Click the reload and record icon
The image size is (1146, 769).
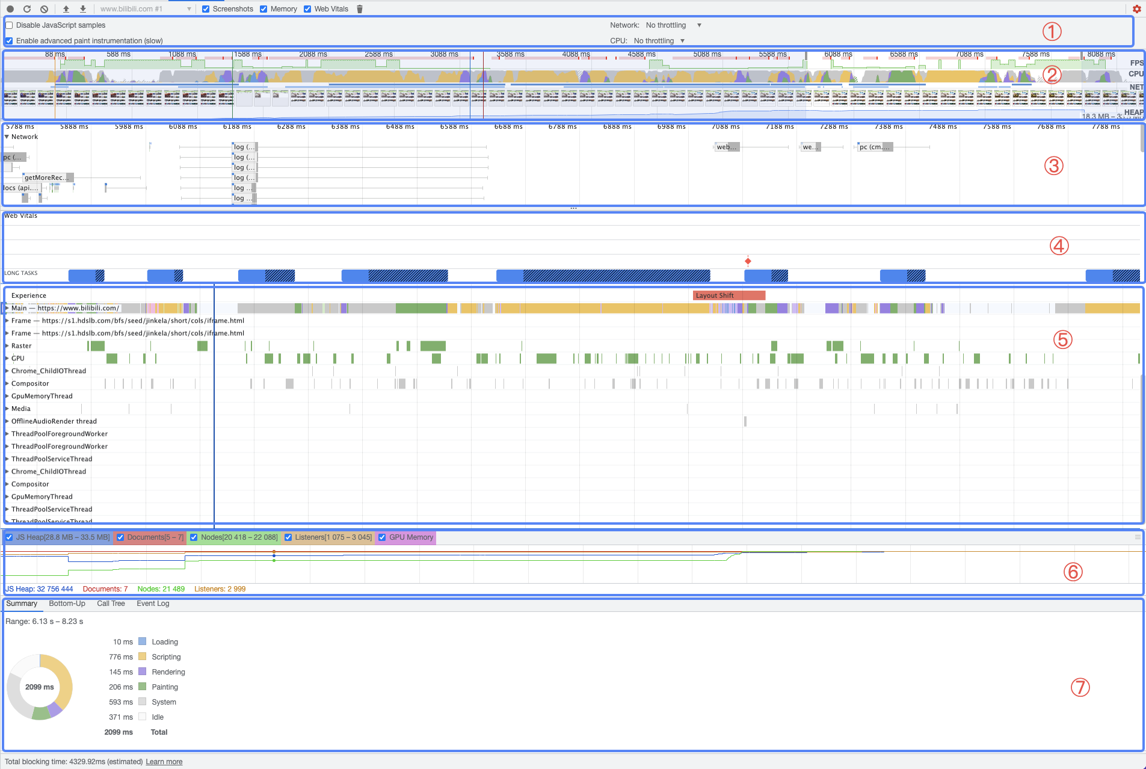click(x=27, y=9)
